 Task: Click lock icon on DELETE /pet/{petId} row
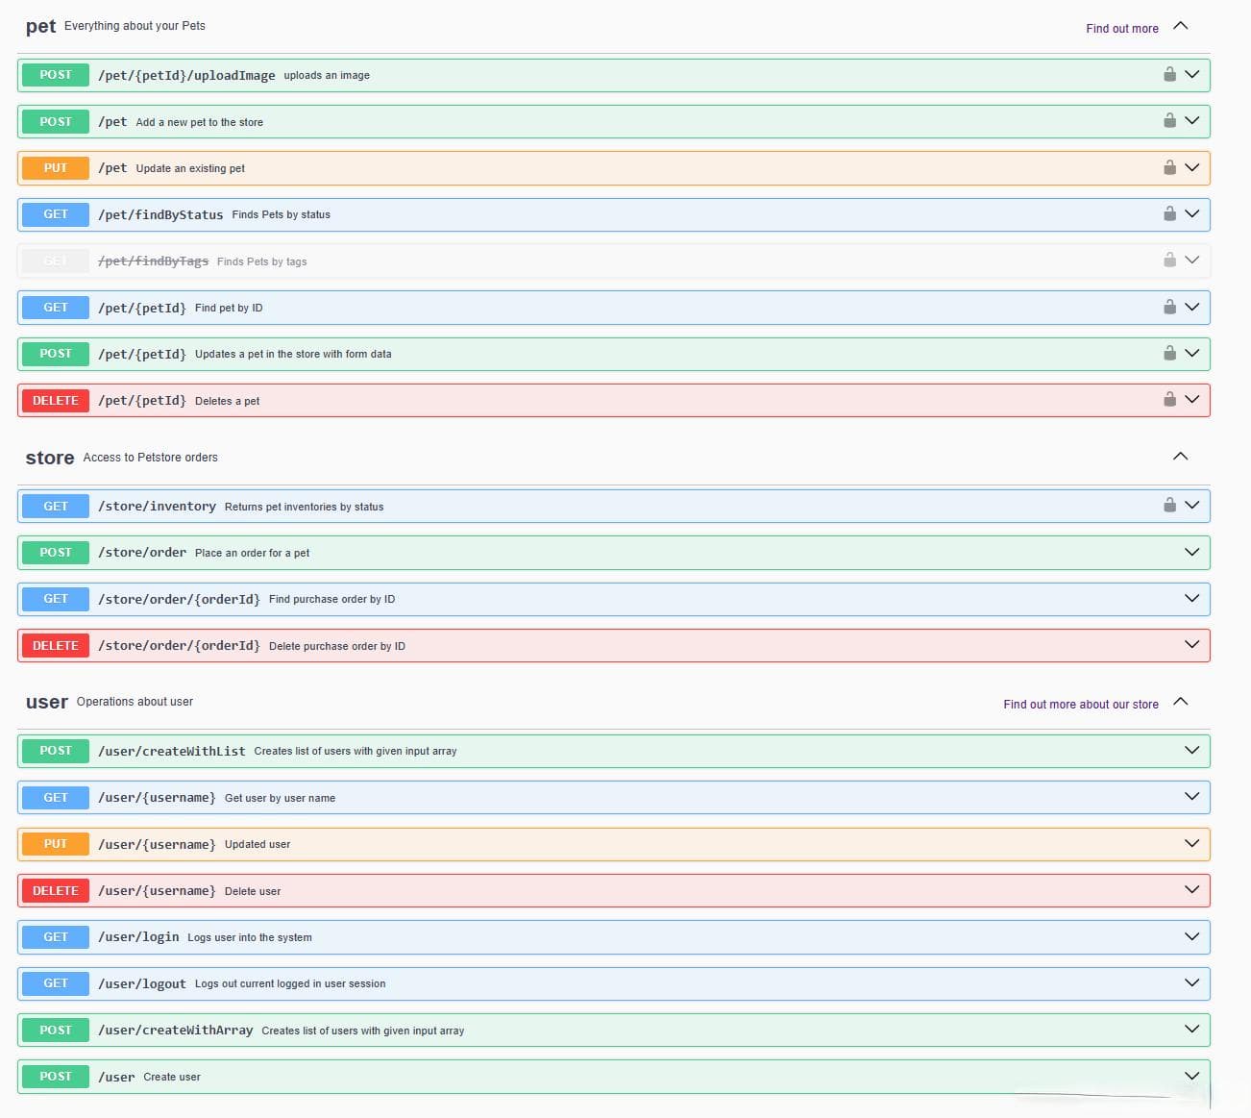[x=1169, y=399]
